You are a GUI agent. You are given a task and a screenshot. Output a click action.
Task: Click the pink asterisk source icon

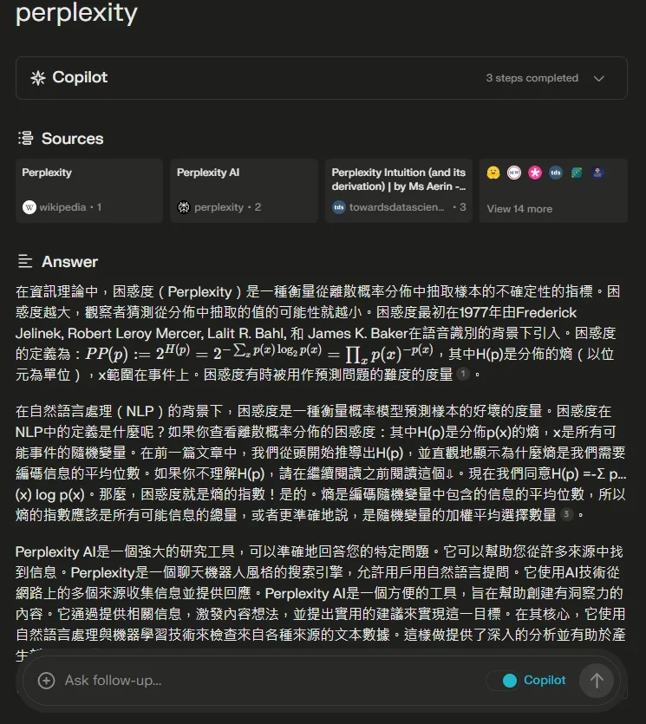point(535,173)
